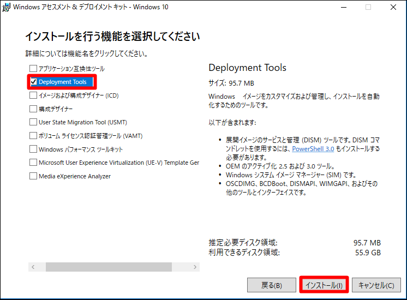Image resolution: width=407 pixels, height=300 pixels.
Task: Click the インストール(I) install button
Action: point(324,285)
